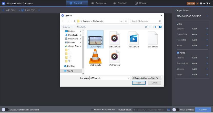Uncheck the Audio checkbox
Screen dimensions: 213x113
click(x=178, y=53)
